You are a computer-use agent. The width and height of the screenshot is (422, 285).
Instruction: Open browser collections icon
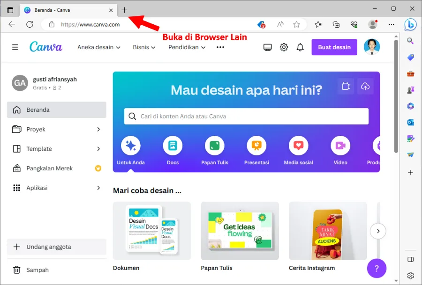(336, 24)
